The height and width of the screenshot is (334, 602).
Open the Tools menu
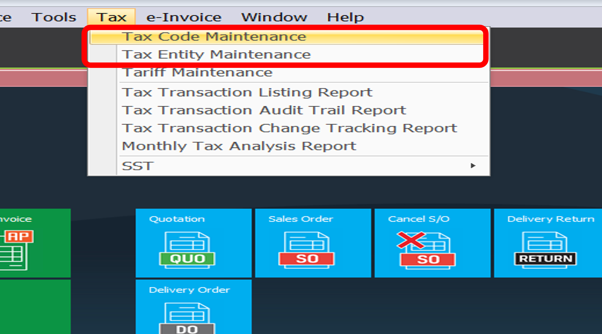pyautogui.click(x=54, y=17)
